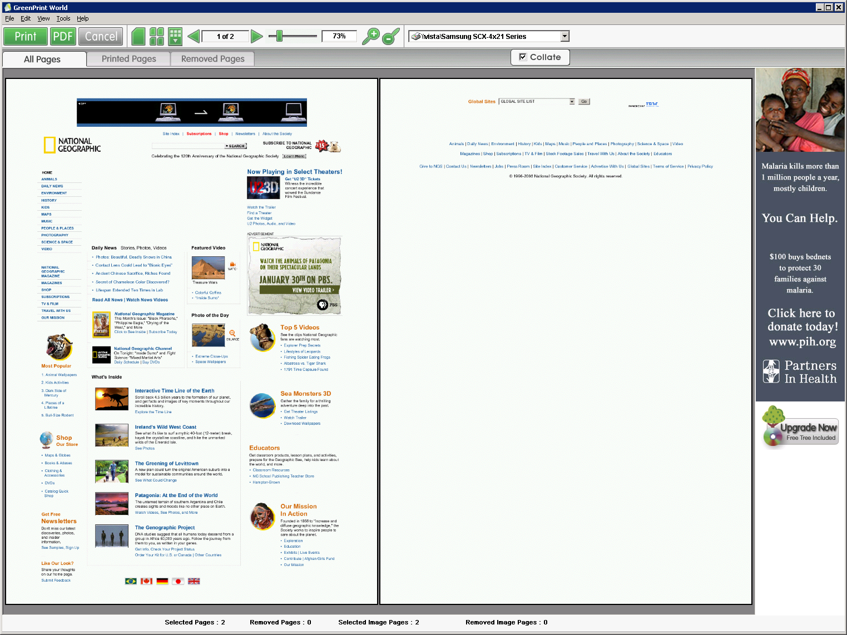Click the U2 3D movie thumbnail
This screenshot has width=847, height=635.
point(263,188)
